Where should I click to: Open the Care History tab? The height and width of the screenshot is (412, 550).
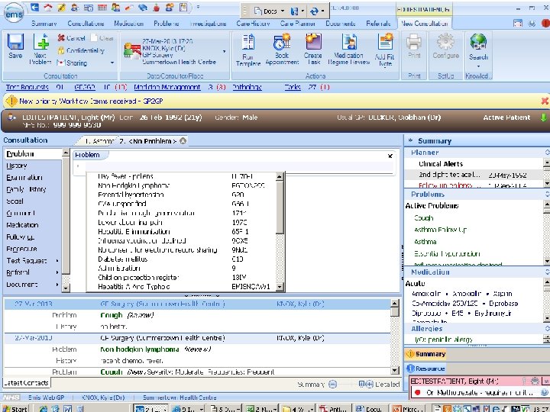pyautogui.click(x=253, y=24)
